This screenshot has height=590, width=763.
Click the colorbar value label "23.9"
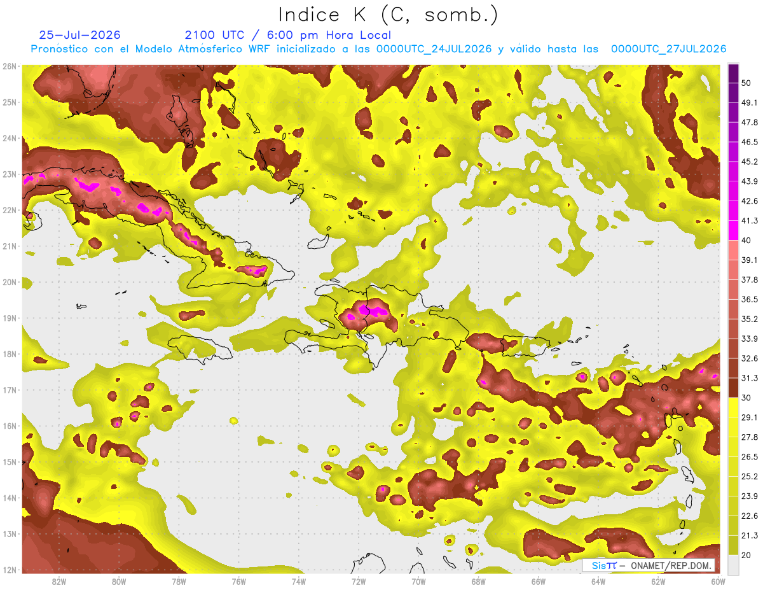(751, 496)
